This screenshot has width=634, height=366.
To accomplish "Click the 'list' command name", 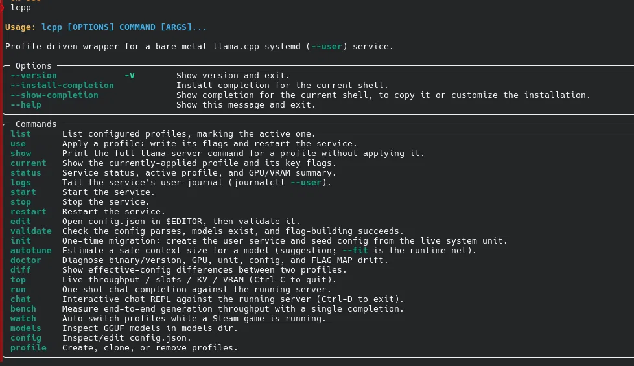I will 21,133.
